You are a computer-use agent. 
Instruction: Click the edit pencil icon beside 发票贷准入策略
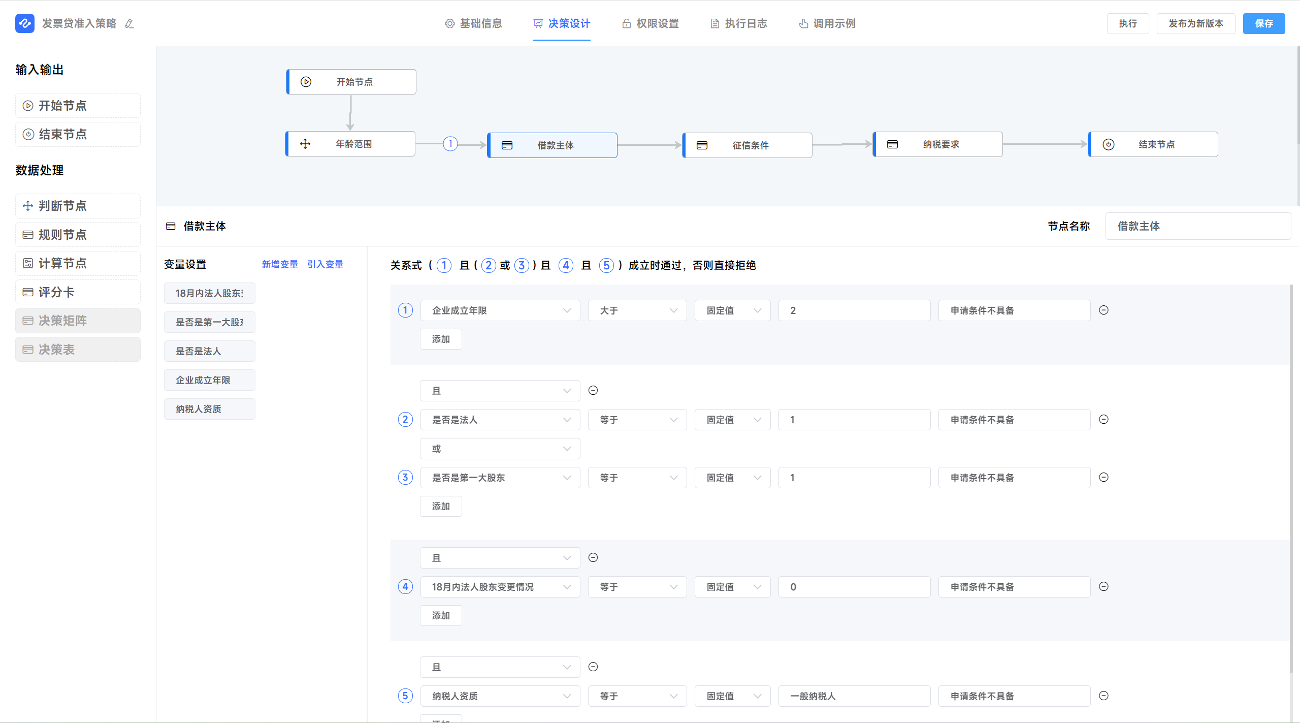(129, 23)
